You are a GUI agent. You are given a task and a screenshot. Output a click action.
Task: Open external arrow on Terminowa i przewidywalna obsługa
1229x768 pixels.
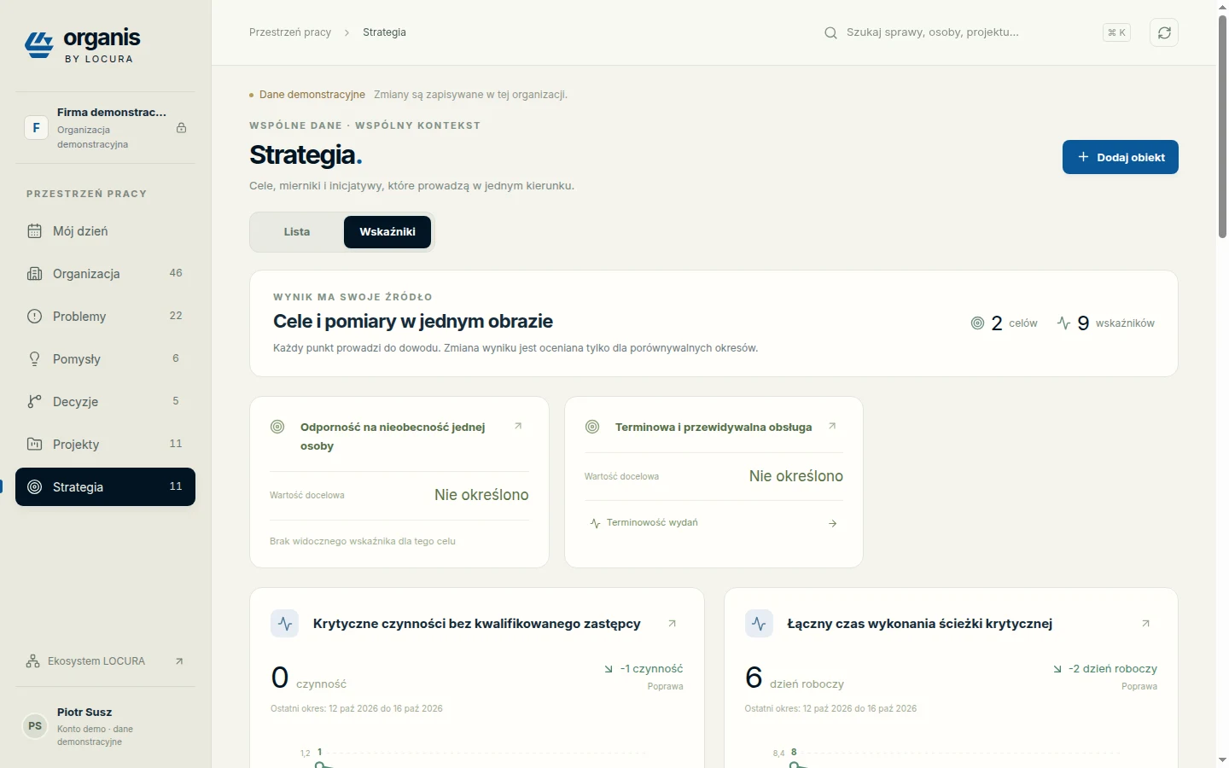tap(832, 426)
